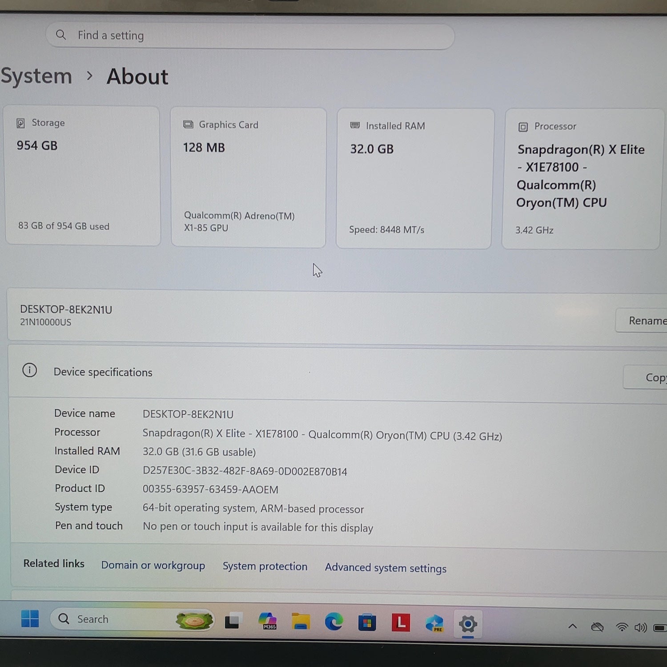The image size is (667, 667).
Task: Open the Microsoft Store app
Action: [x=367, y=623]
